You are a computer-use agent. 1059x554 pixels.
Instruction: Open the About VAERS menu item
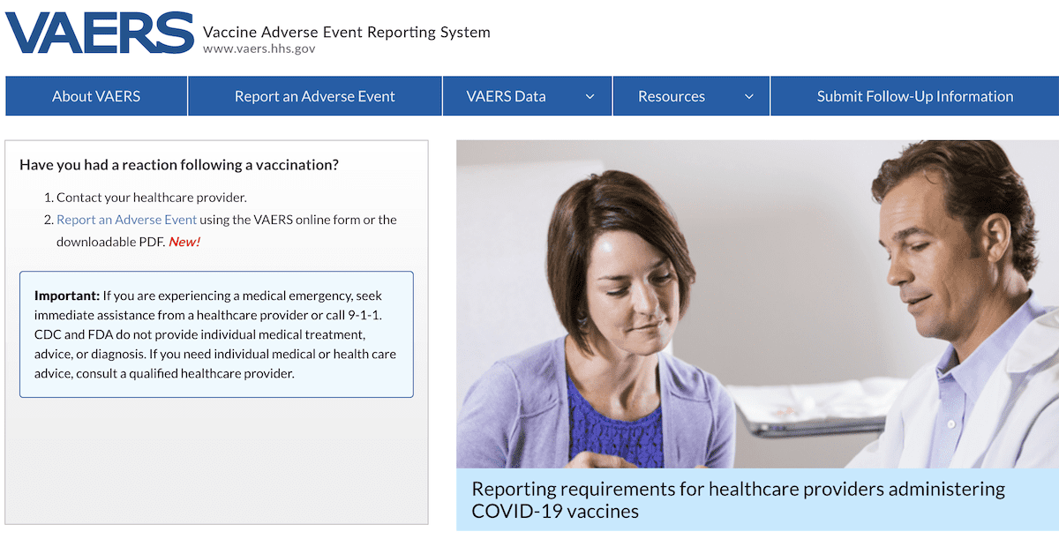[x=96, y=96]
